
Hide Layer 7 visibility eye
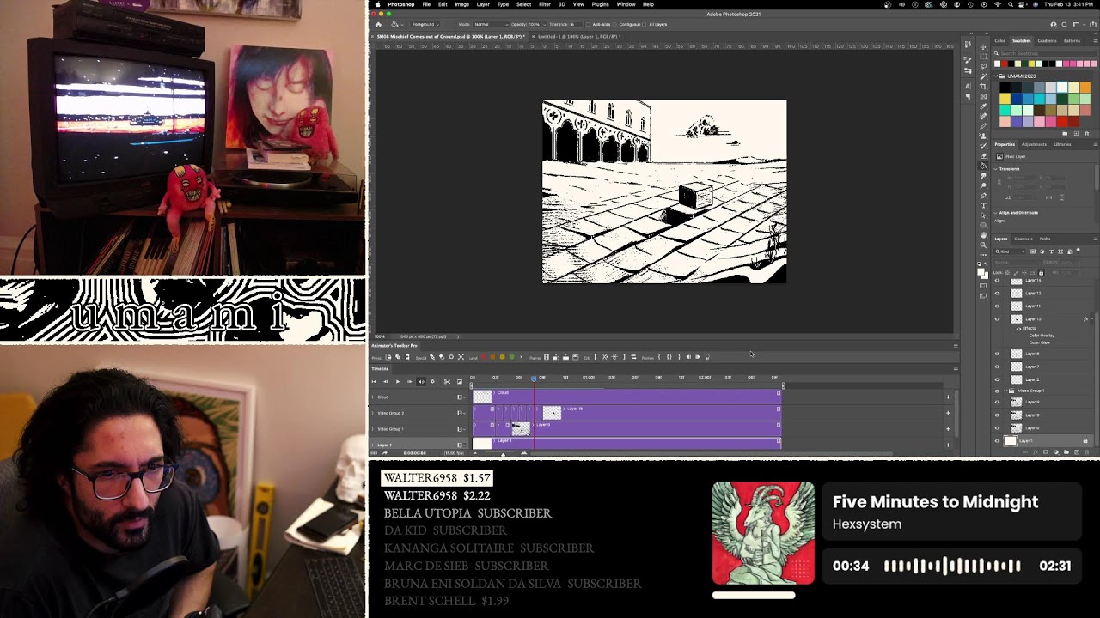(x=997, y=367)
